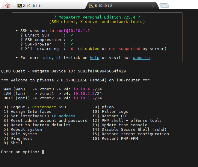Click the cursor after Enter an option prompt
198x167 pixels.
coord(43,152)
